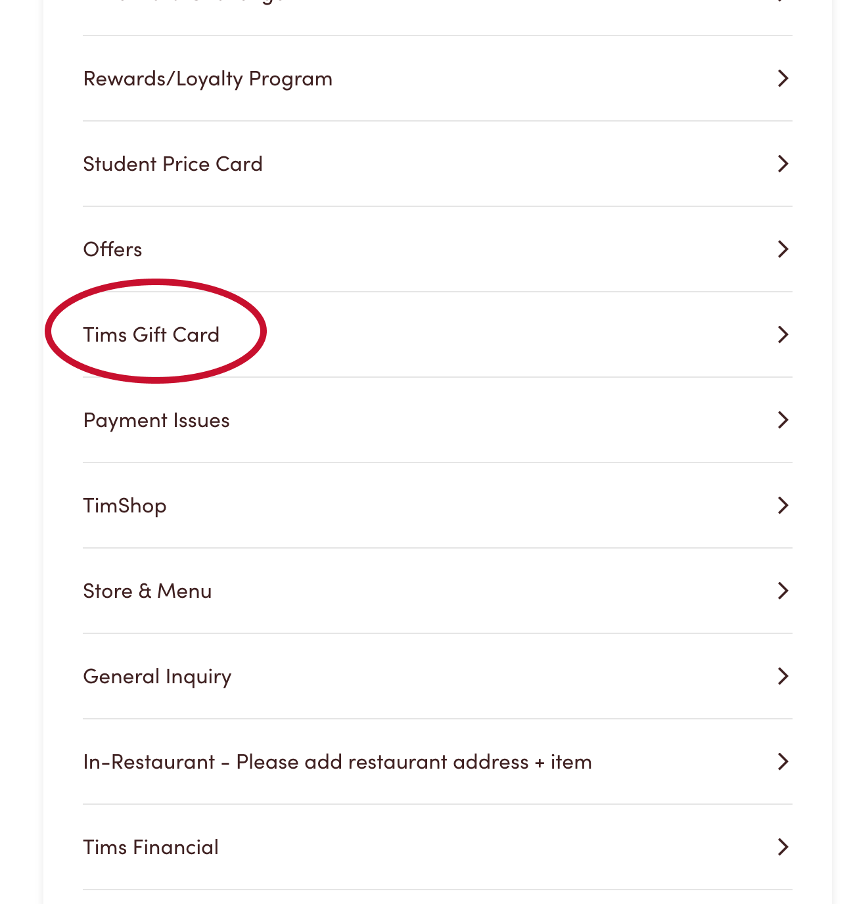This screenshot has height=904, width=853.
Task: Open the Tims Financial topic
Action: (x=150, y=847)
